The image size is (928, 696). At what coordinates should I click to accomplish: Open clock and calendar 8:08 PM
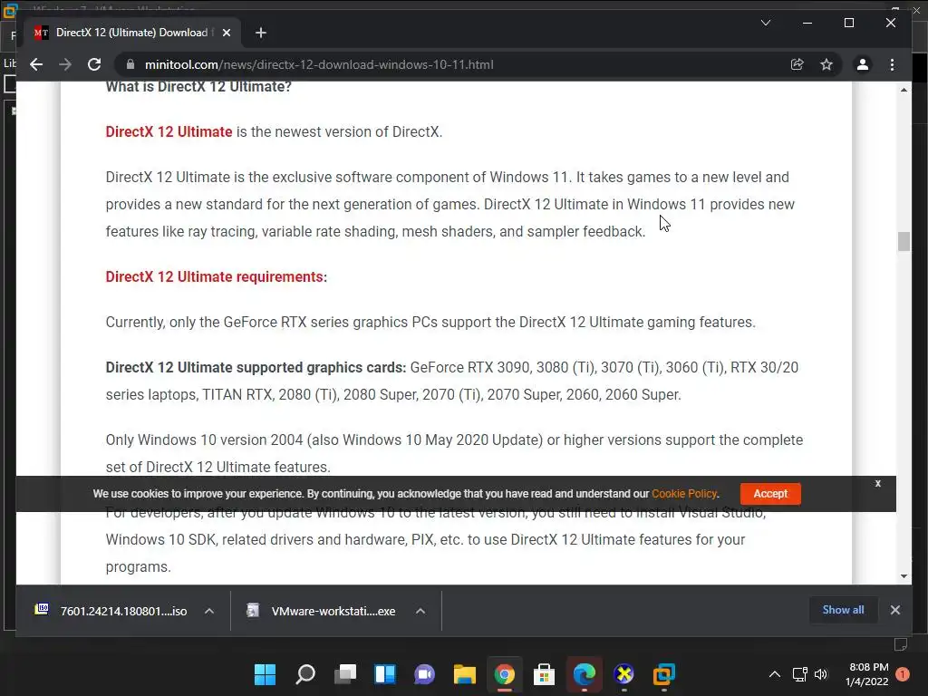(x=867, y=674)
